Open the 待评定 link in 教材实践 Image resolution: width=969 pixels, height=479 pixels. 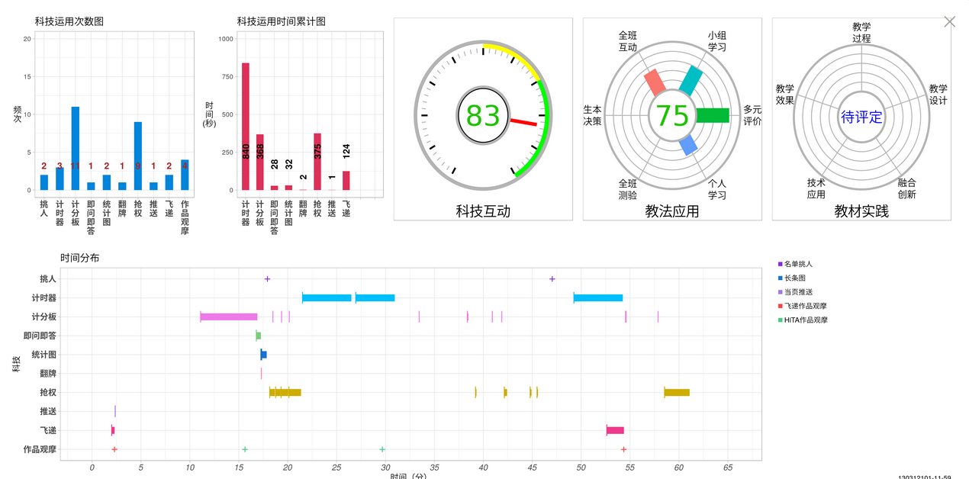pyautogui.click(x=861, y=117)
